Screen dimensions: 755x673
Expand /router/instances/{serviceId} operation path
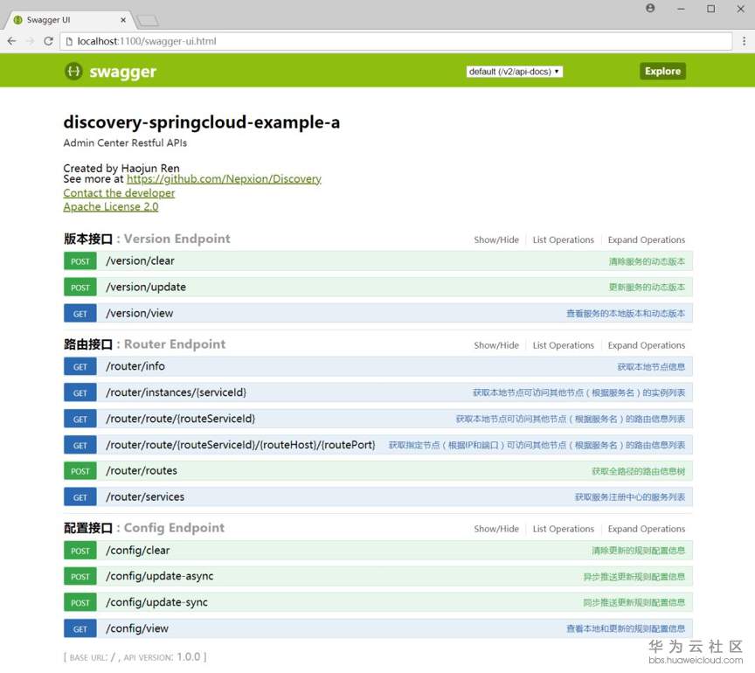coord(177,392)
